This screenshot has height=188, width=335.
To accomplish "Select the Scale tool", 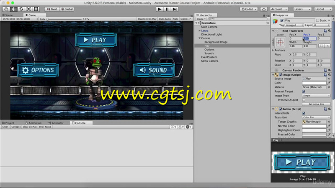I will click(28, 9).
